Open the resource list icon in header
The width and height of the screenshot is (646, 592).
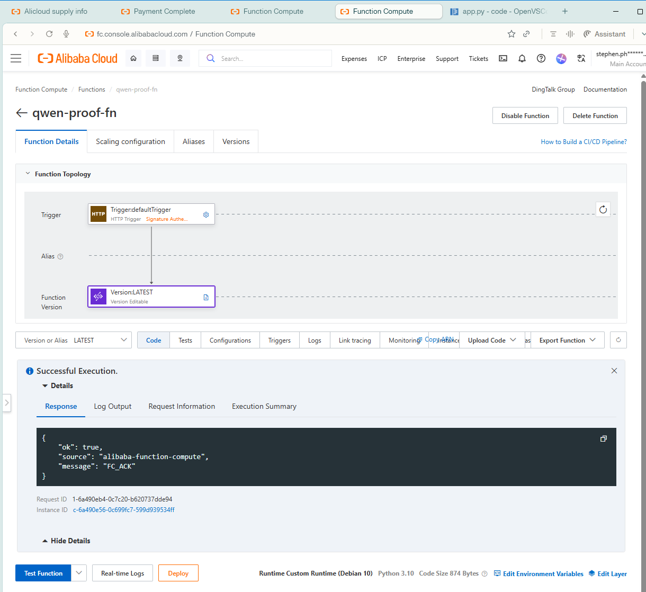[x=156, y=58]
